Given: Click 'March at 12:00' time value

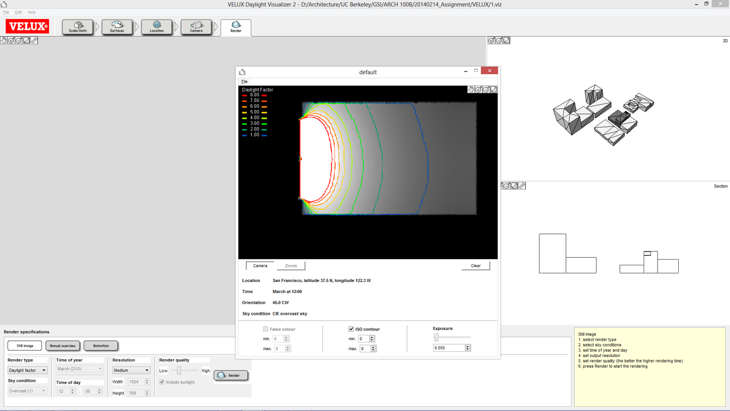Looking at the screenshot, I should pyautogui.click(x=287, y=292).
